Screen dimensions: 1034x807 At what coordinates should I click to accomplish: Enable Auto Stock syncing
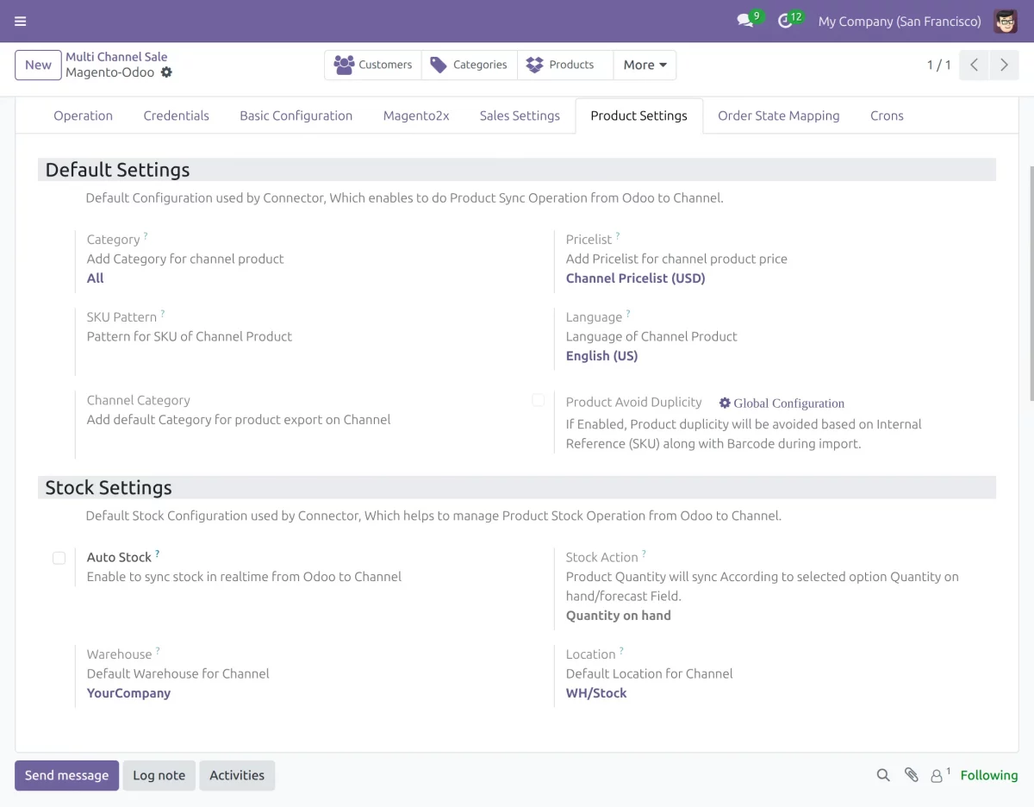click(59, 558)
